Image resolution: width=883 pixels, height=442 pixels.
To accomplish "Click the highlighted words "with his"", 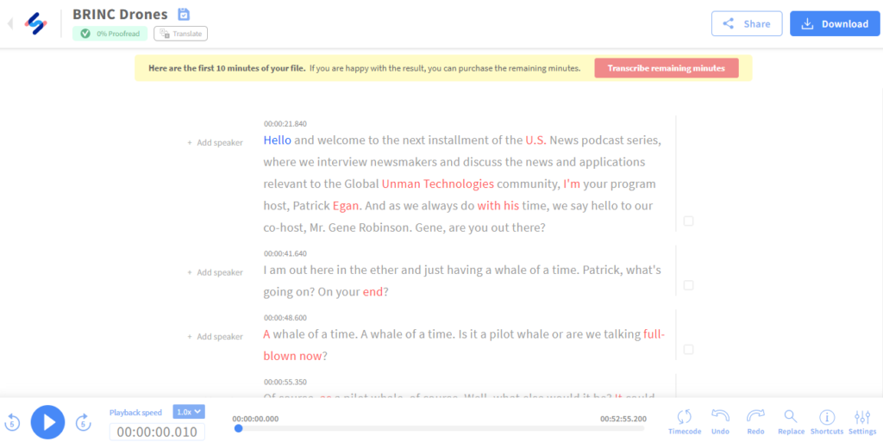I will click(x=498, y=206).
